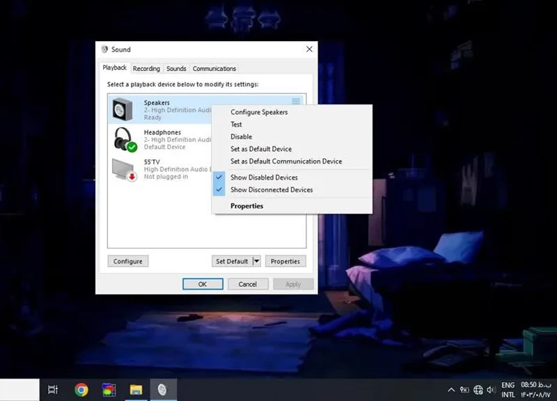Show hidden tray icons chevron
This screenshot has height=401, width=557.
(451, 390)
